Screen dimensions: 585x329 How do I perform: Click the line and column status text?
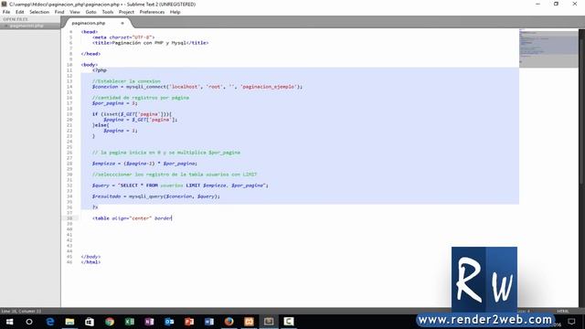click(21, 311)
